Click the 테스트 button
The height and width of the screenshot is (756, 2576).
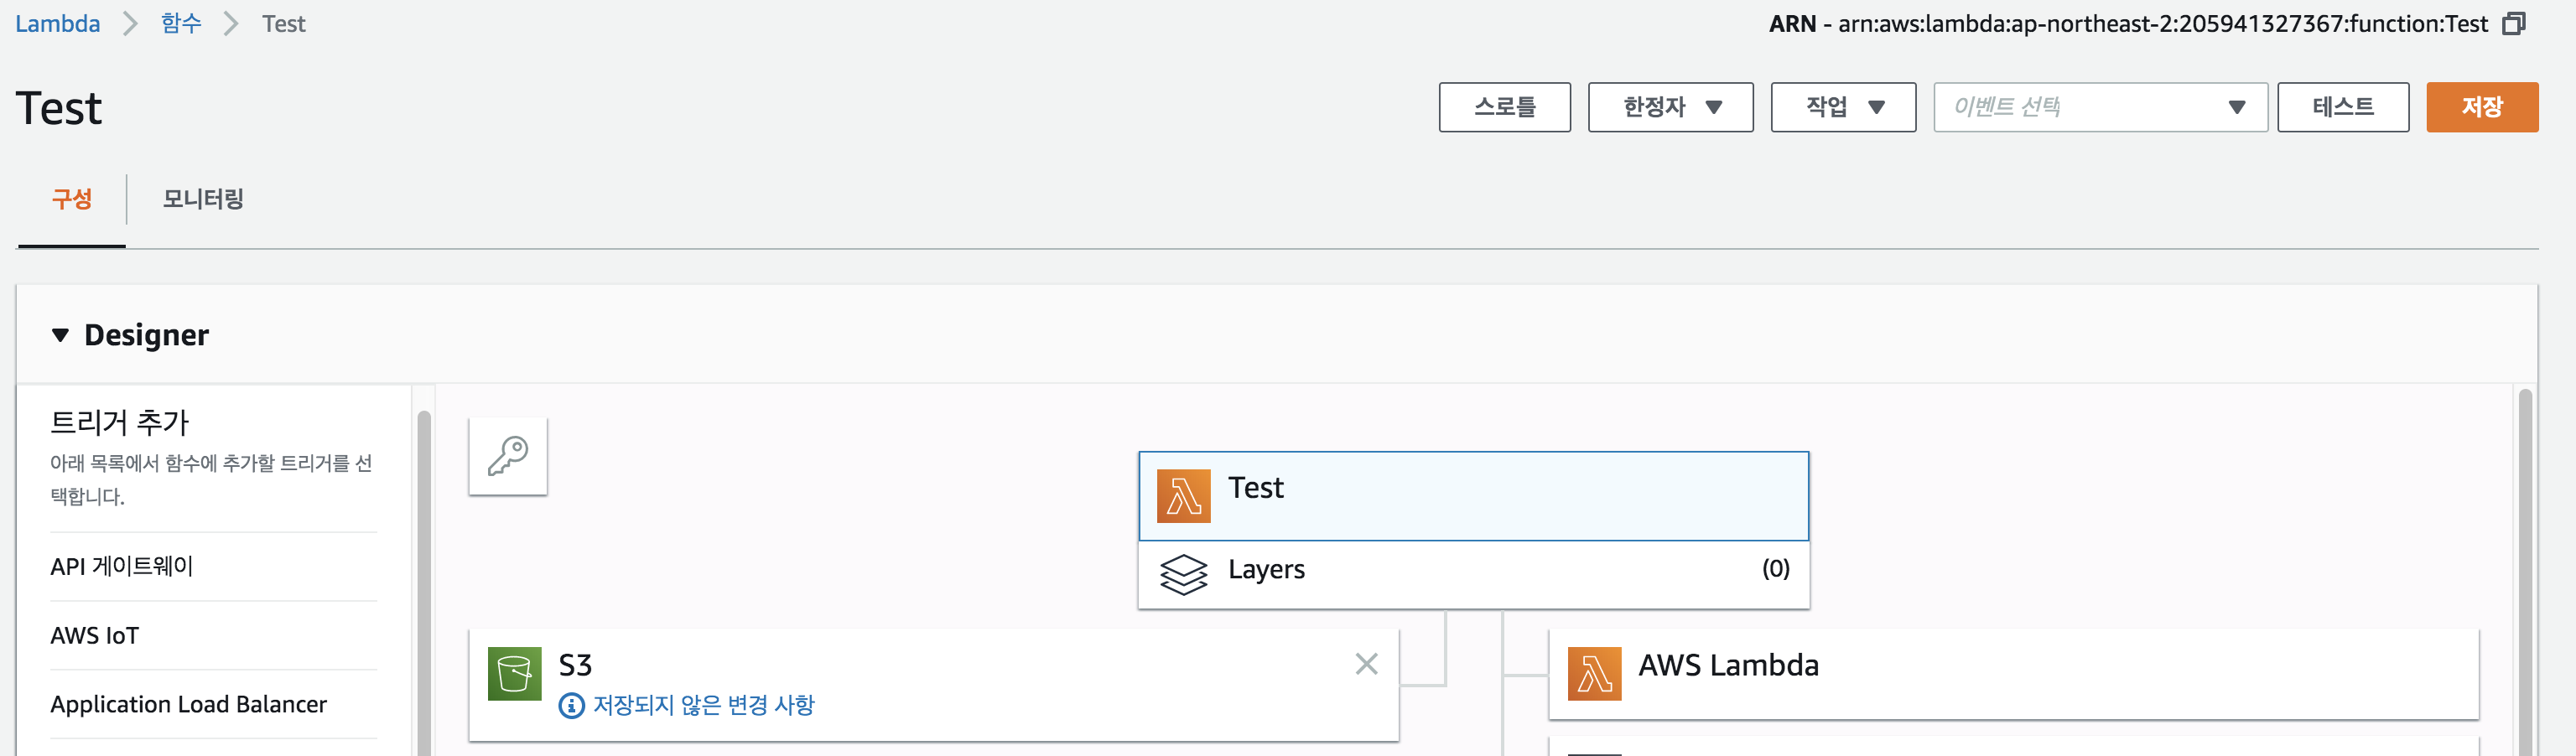[2343, 107]
